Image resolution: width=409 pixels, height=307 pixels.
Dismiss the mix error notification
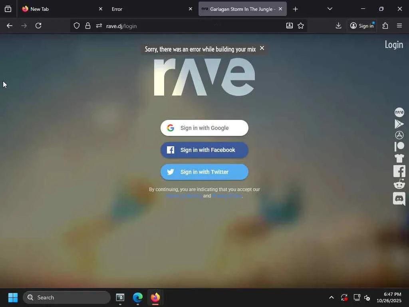click(x=262, y=48)
